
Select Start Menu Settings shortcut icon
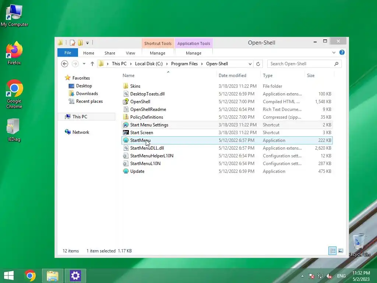(x=126, y=125)
